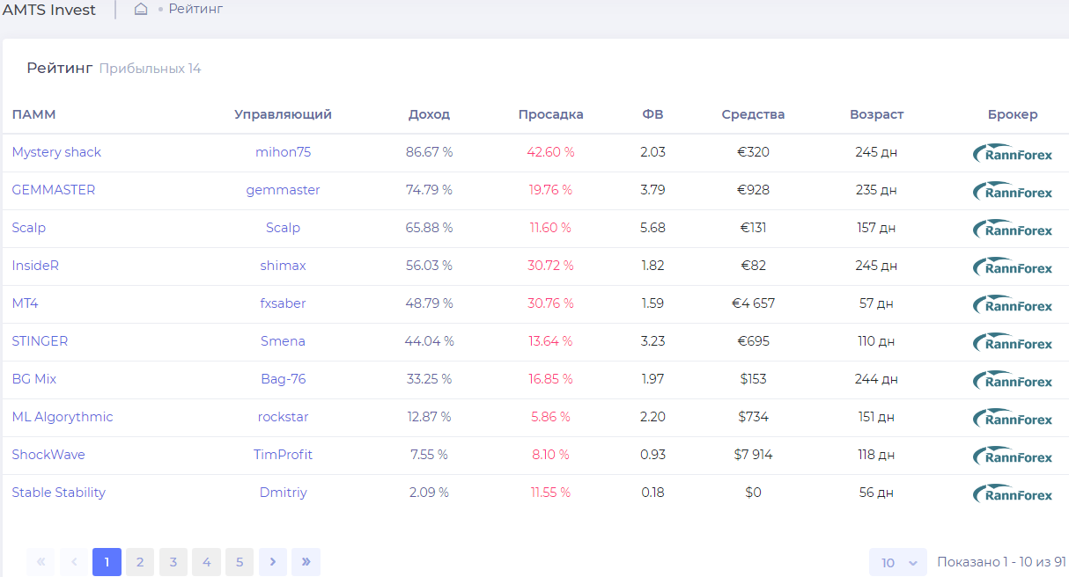Select page 3 in pagination
The image size is (1069, 577).
173,562
